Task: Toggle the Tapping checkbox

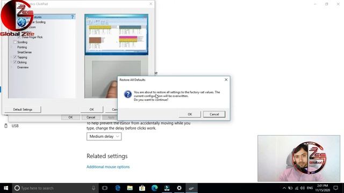Action: (x=15, y=57)
